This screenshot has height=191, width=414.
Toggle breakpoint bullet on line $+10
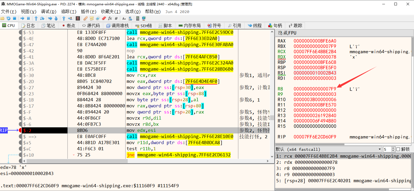(x=20, y=155)
